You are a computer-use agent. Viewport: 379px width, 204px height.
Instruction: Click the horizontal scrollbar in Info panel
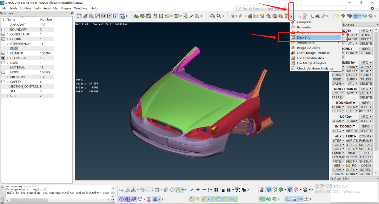[x=29, y=200]
